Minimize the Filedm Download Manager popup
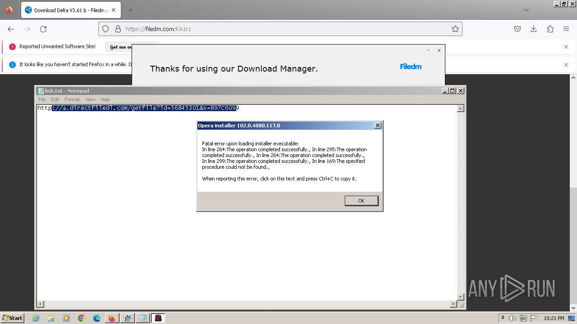This screenshot has width=577, height=324. point(428,50)
